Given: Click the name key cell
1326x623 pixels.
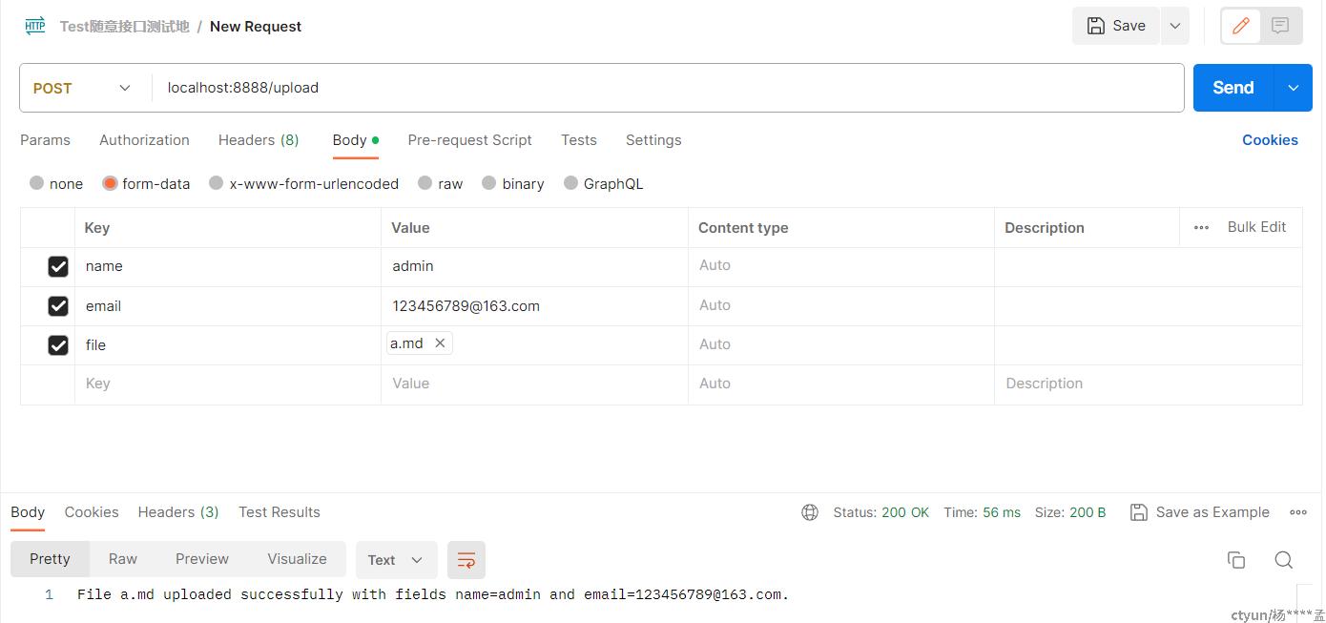Looking at the screenshot, I should click(228, 266).
